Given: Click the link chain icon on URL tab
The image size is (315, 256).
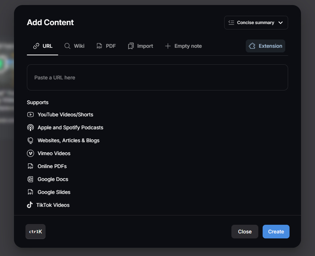Looking at the screenshot, I should [x=36, y=46].
